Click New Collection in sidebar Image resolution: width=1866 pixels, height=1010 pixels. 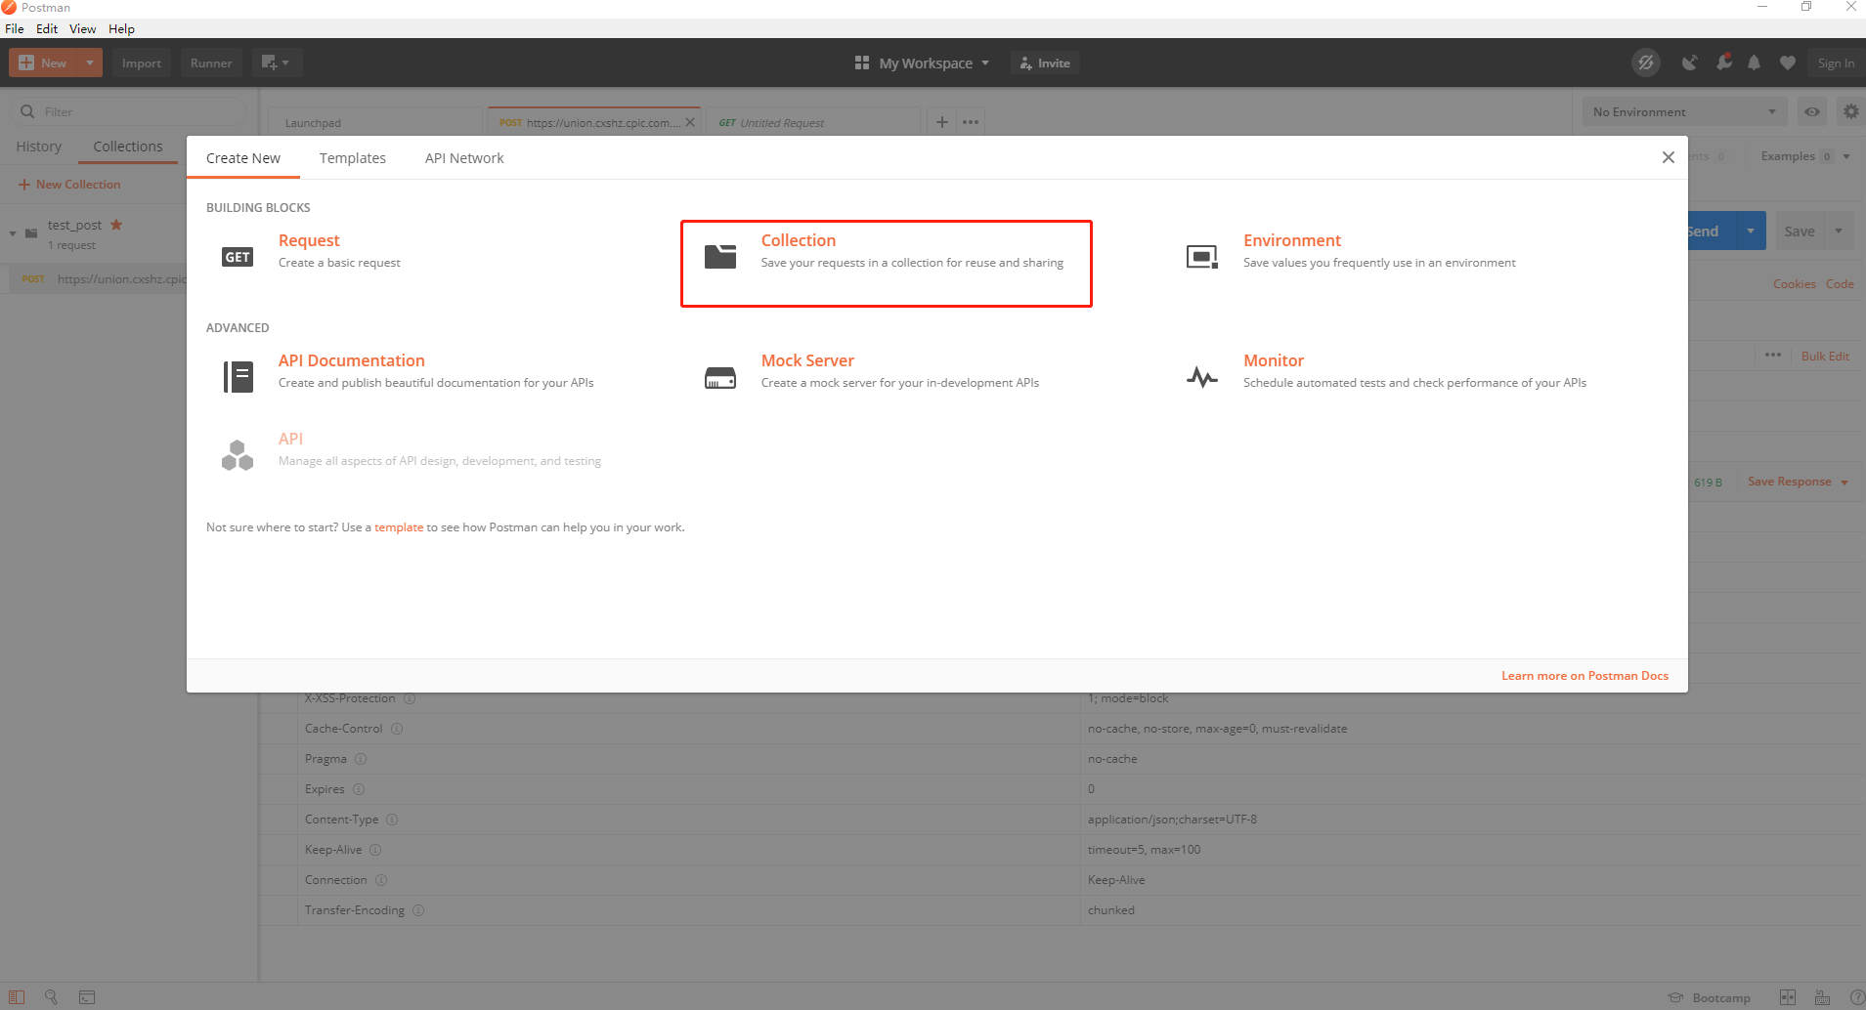pyautogui.click(x=69, y=185)
